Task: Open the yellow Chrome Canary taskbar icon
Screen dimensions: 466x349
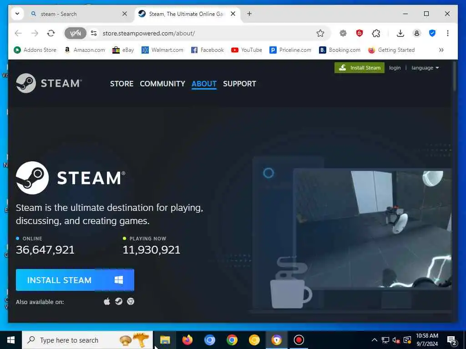Action: [x=254, y=340]
